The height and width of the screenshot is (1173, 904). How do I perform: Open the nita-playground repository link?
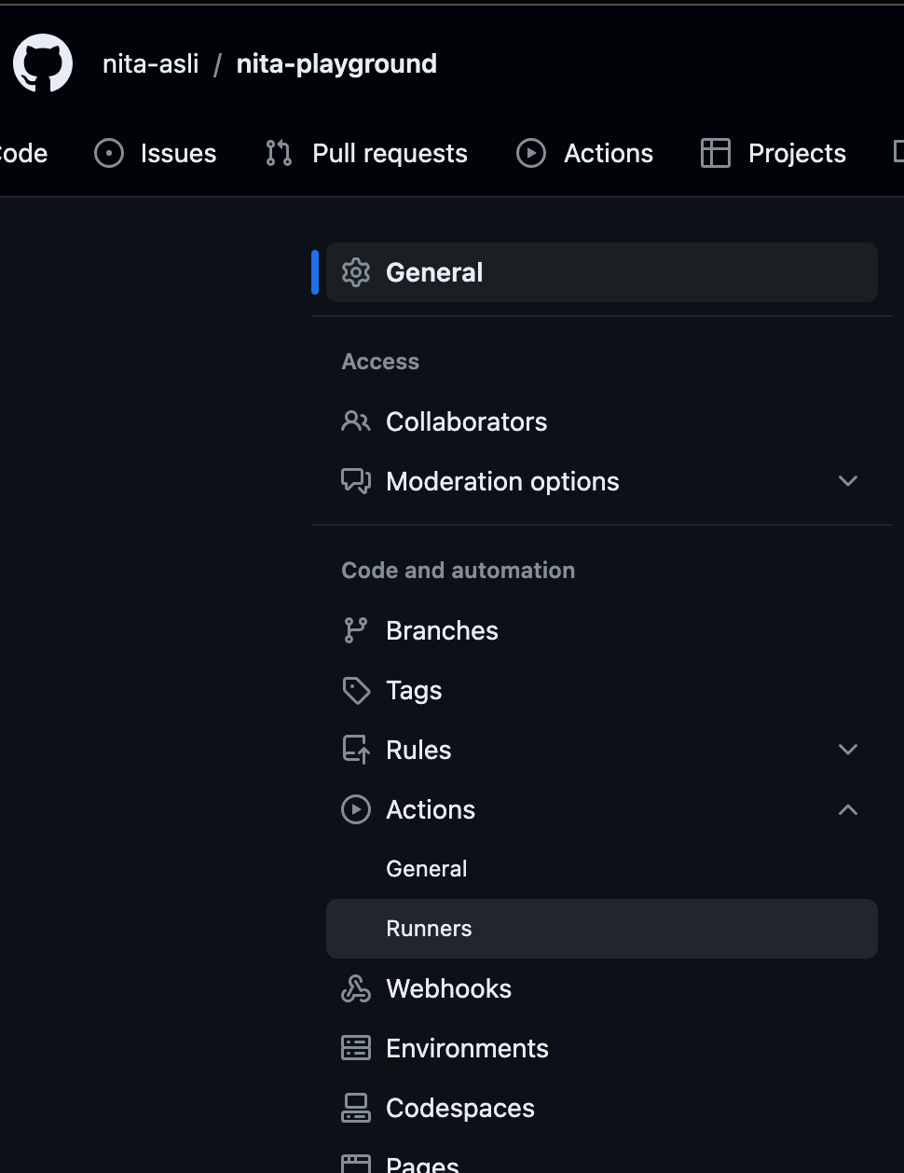(336, 63)
